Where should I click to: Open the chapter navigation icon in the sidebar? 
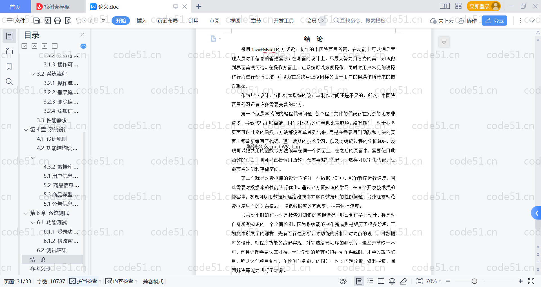9,51
